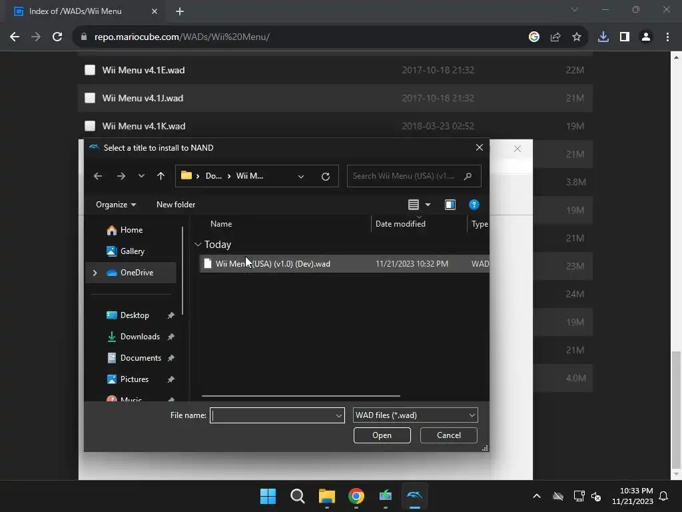Select OneDrive in the navigation pane
682x512 pixels.
(131, 273)
